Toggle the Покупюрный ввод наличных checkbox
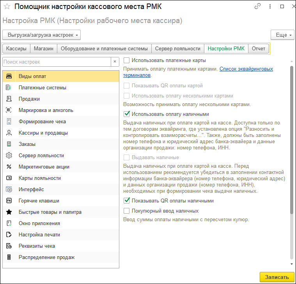 click(x=126, y=211)
